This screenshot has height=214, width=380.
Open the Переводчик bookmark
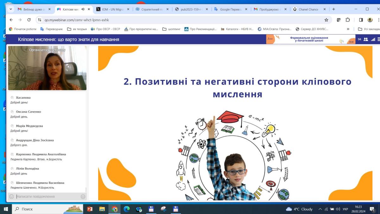(x=51, y=29)
